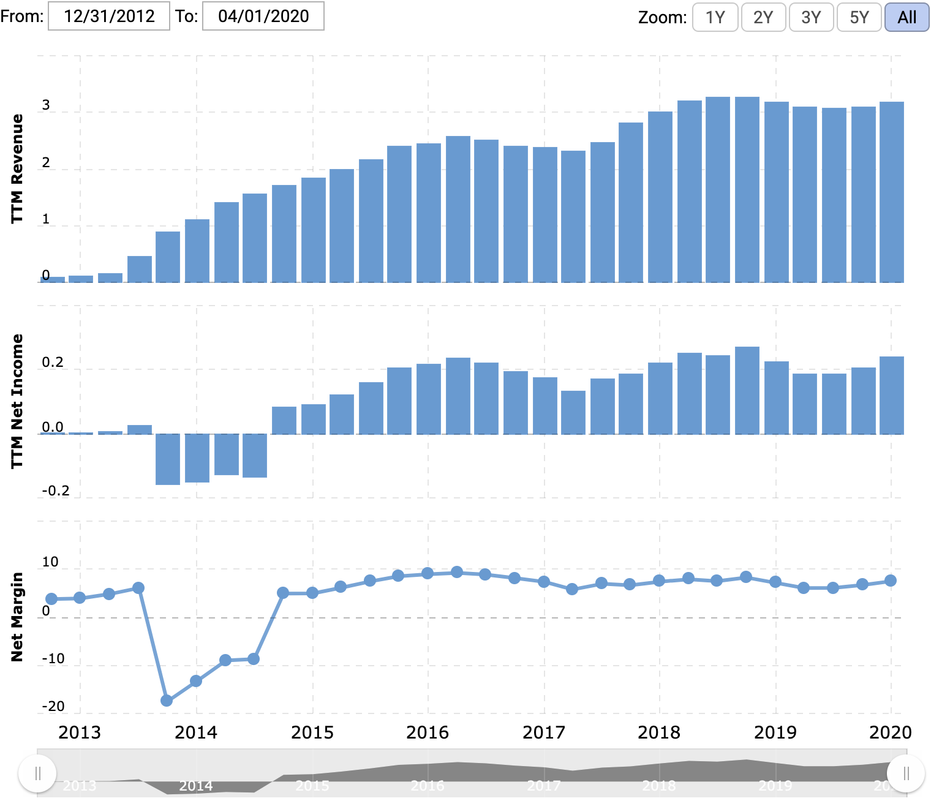Click the 2020 x-axis label

(891, 732)
